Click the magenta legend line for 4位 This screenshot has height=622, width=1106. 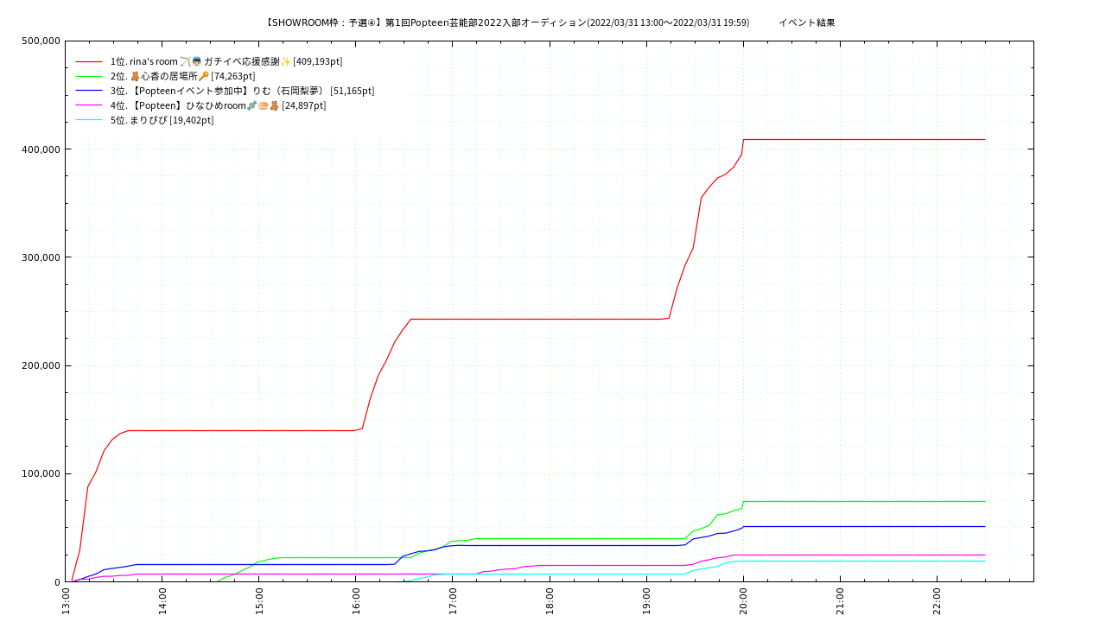[x=89, y=105]
